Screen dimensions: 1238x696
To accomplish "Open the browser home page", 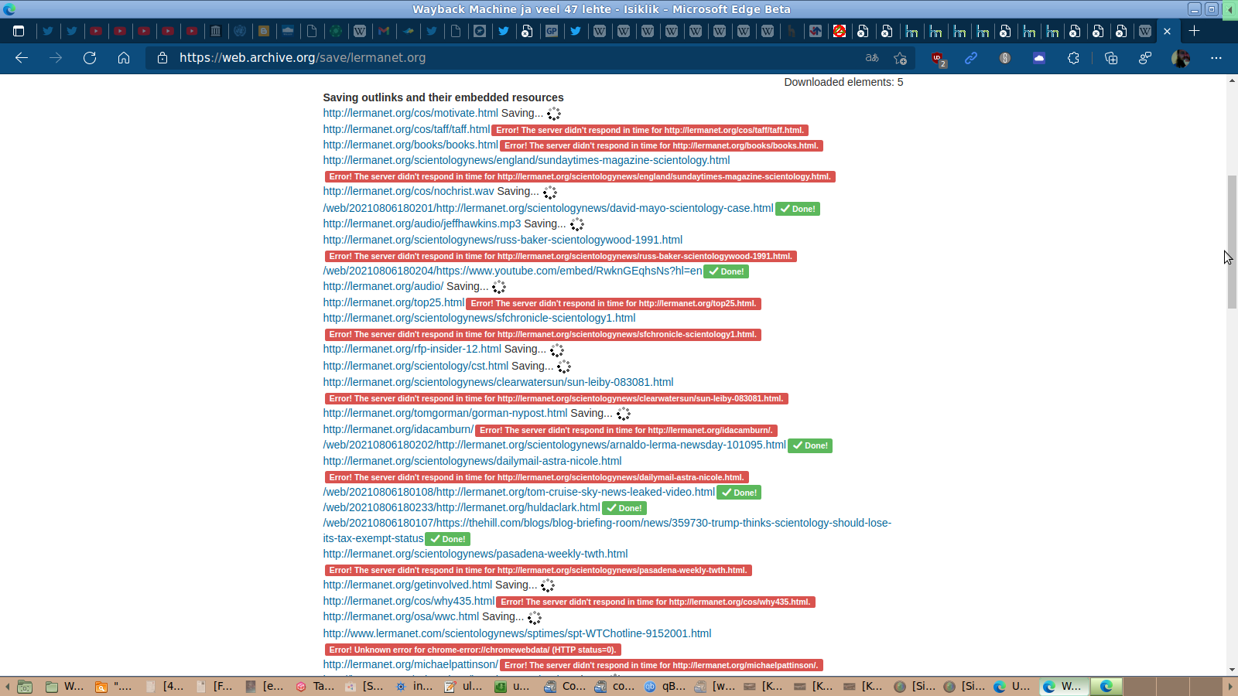I will (x=124, y=58).
